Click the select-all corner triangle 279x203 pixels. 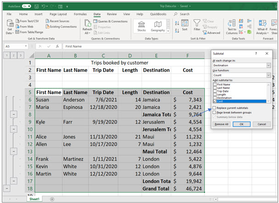tap(32, 55)
